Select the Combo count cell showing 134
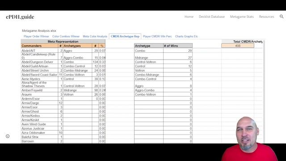This screenshot has width=286, height=161. [95, 62]
